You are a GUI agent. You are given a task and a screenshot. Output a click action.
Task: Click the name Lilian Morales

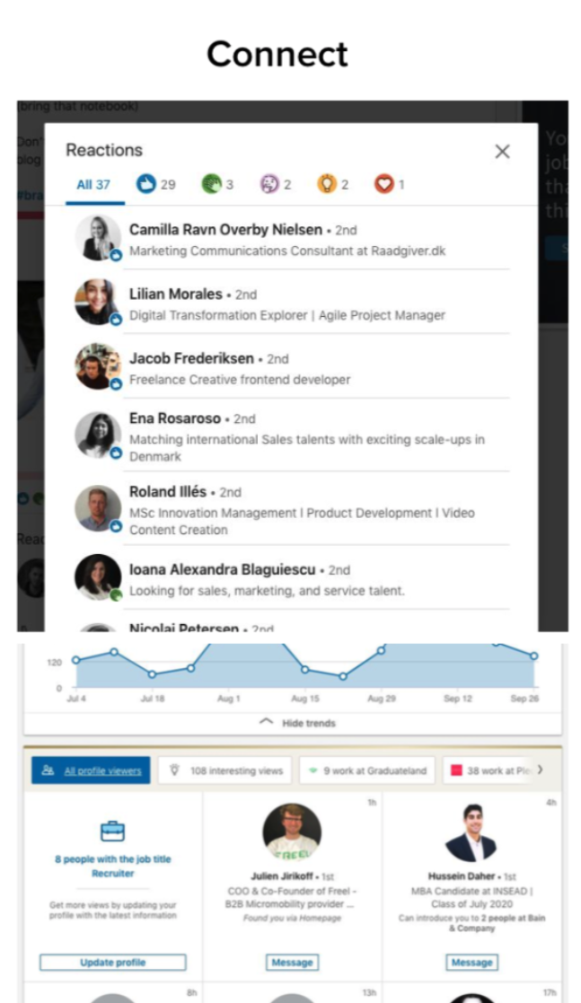coord(176,295)
